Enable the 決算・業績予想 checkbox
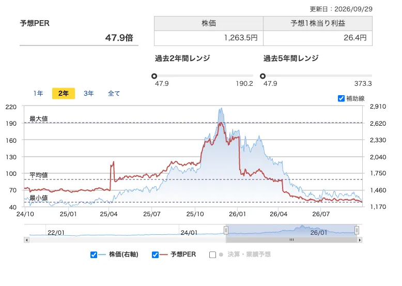The height and width of the screenshot is (286, 402). coord(212,254)
